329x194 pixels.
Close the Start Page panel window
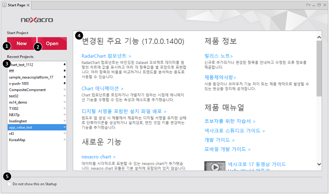point(325,5)
